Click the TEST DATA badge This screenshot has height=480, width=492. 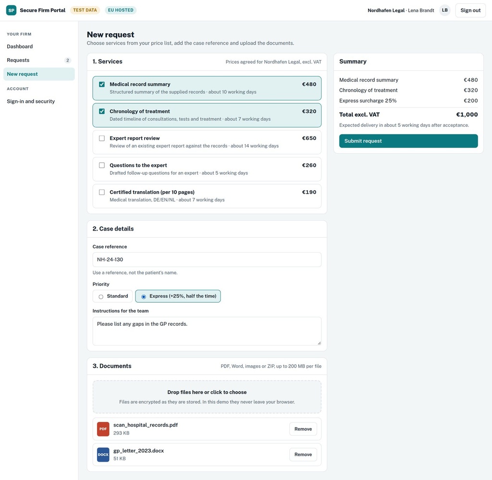(85, 10)
